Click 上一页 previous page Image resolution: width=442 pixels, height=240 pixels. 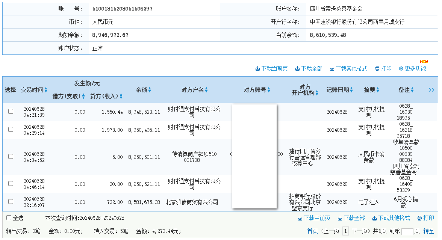[x=330, y=231]
